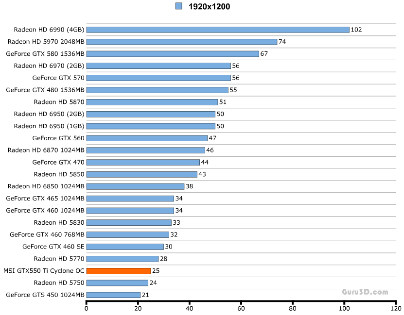The image size is (404, 315).
Task: Click the GeForce GTX 480 1536MB bar
Action: tap(157, 90)
